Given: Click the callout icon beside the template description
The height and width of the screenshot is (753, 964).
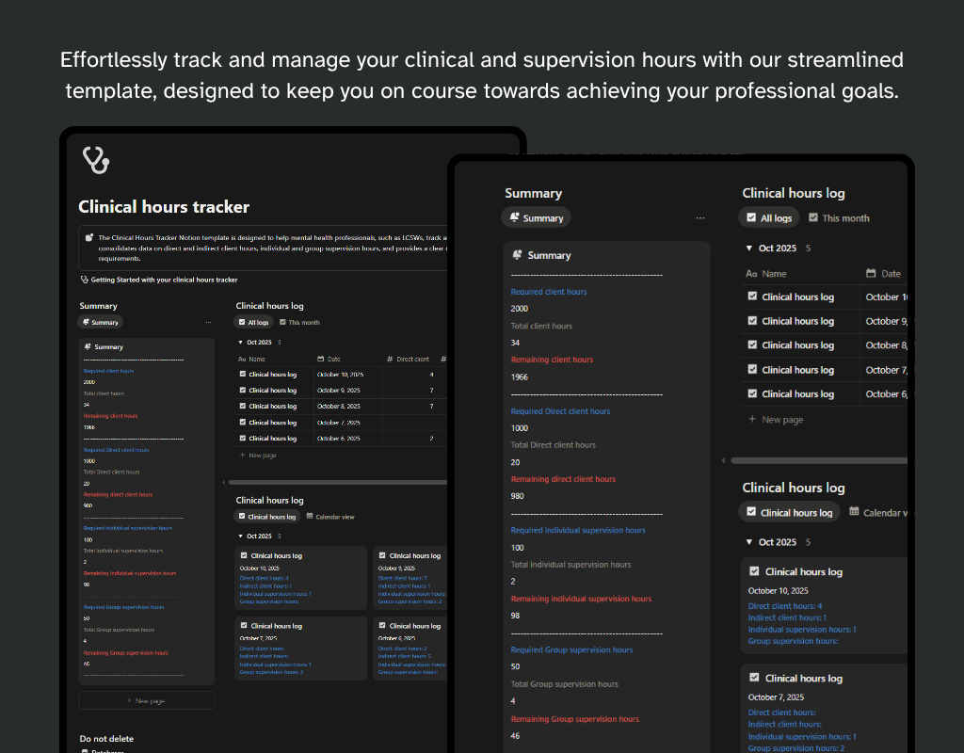Looking at the screenshot, I should pos(88,238).
